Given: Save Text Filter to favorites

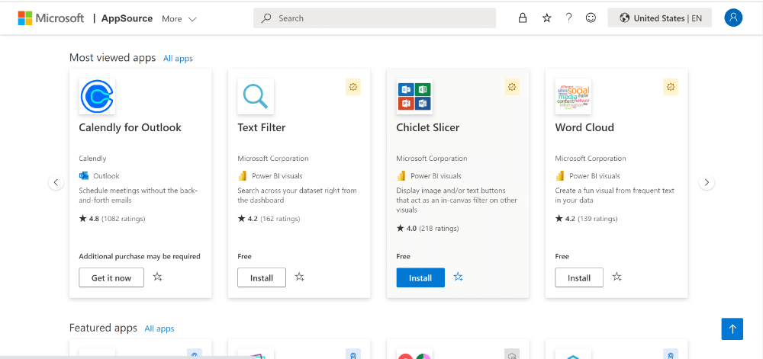Looking at the screenshot, I should tap(299, 277).
